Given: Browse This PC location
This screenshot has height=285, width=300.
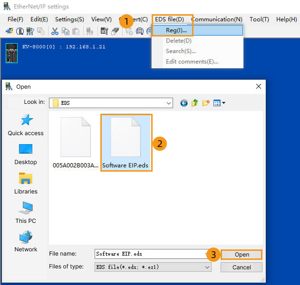Looking at the screenshot, I should [x=26, y=212].
